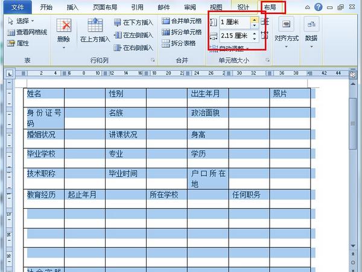
Task: Click the 照片 table cell
Action: click(x=290, y=98)
